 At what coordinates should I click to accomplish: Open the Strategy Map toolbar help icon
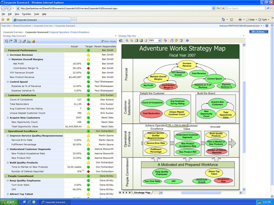tap(187, 41)
